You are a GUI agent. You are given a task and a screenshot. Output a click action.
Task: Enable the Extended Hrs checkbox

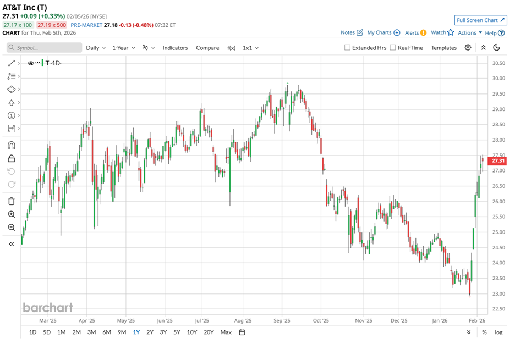pos(347,48)
